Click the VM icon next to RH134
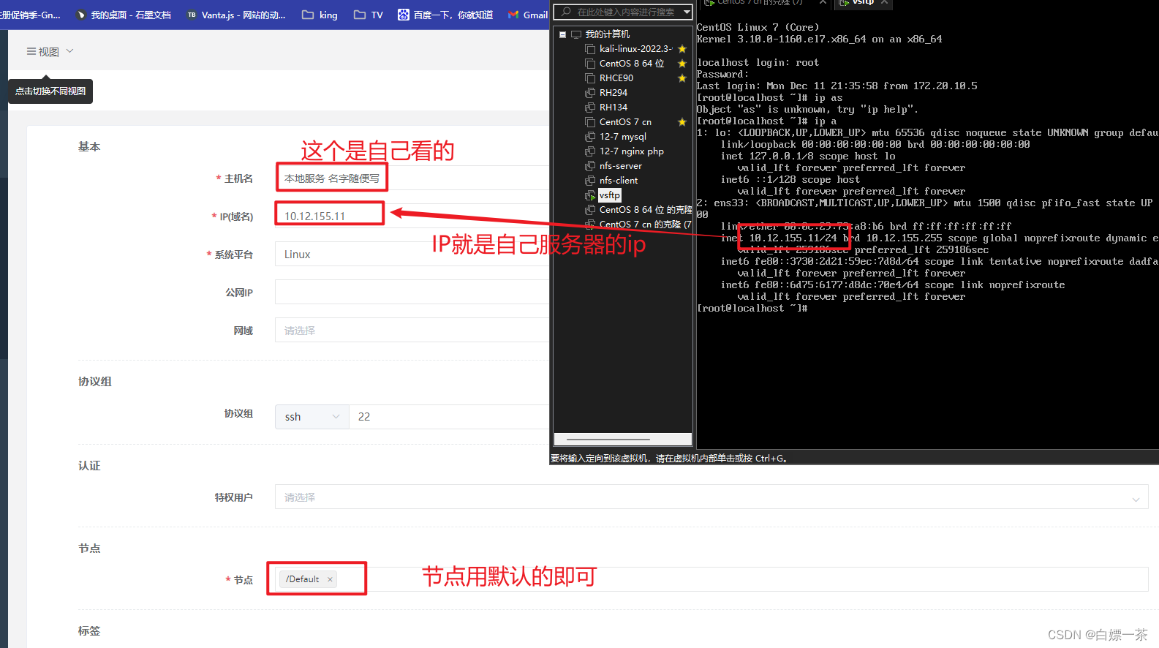 (590, 108)
